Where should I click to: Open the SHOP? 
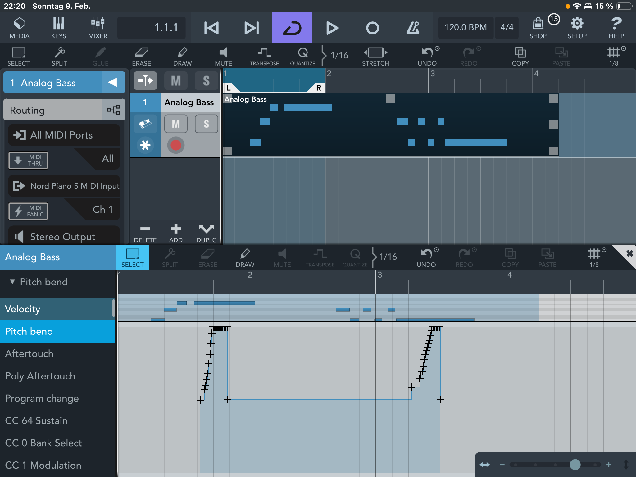538,28
